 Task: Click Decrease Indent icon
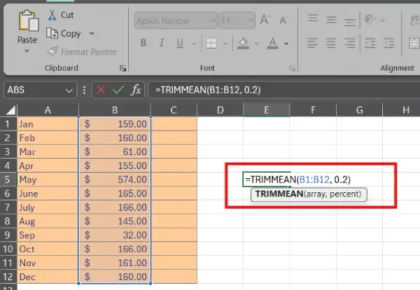[370, 43]
